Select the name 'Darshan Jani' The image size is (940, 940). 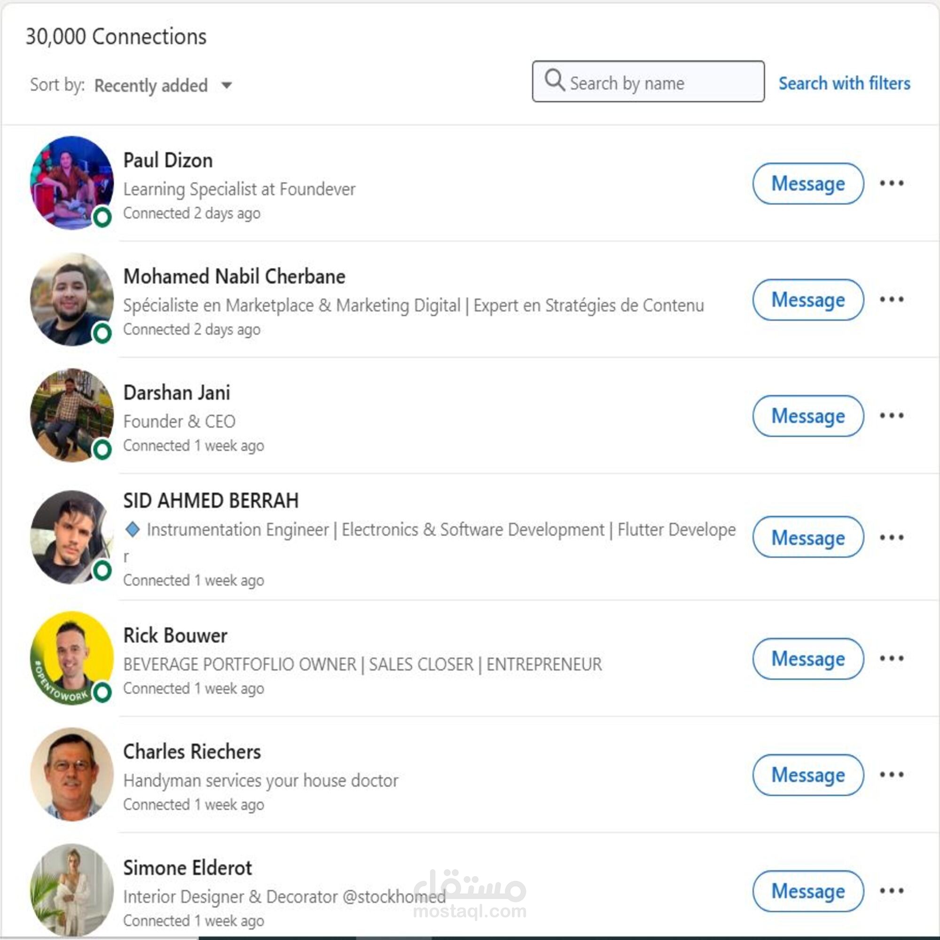click(x=177, y=392)
